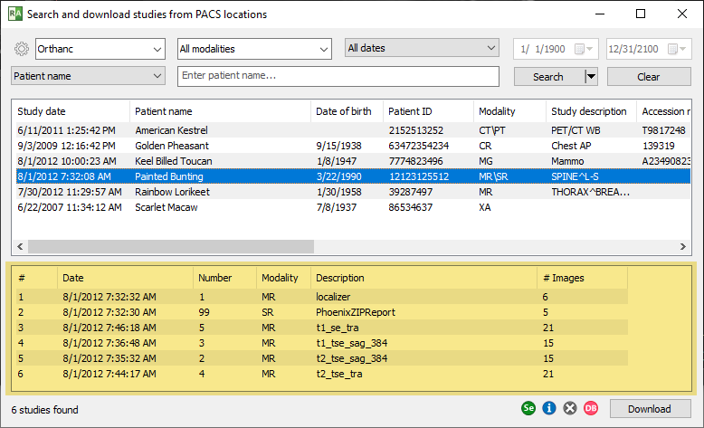
Task: Open the Search button's arrow menu
Action: (592, 77)
